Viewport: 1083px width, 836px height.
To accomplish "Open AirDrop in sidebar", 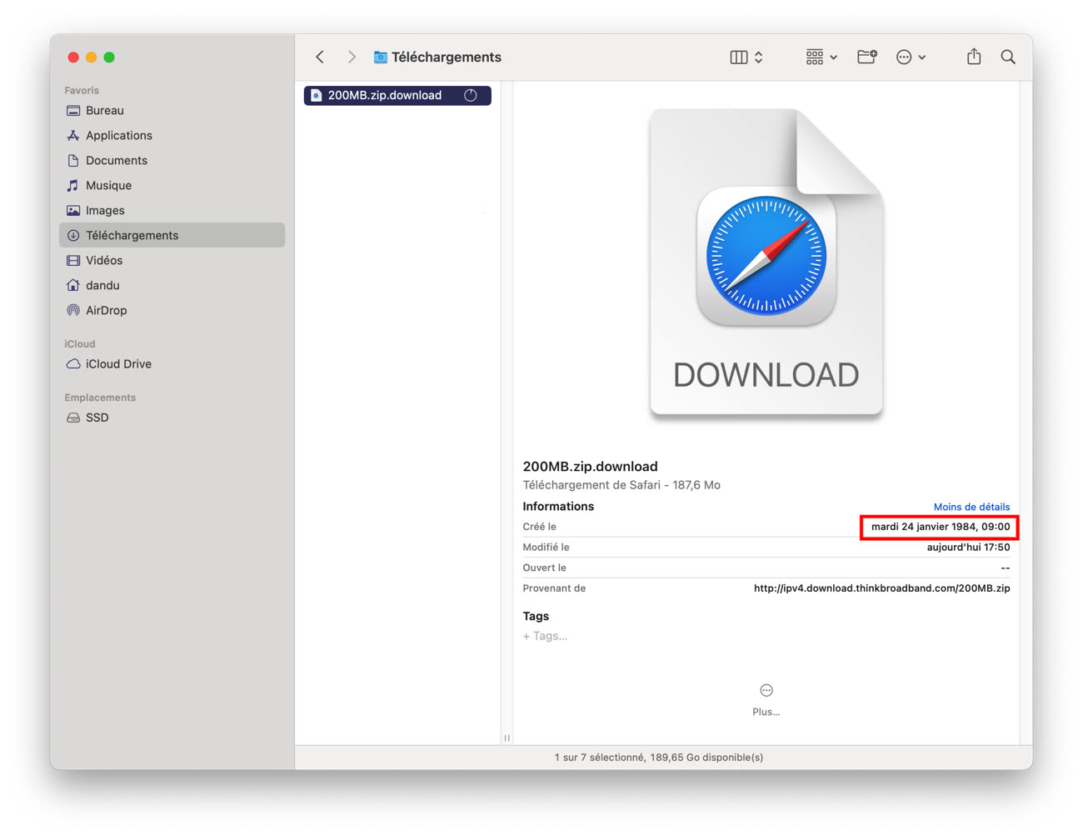I will click(172, 310).
